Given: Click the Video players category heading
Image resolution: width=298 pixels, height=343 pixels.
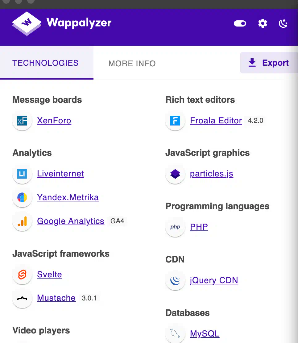Looking at the screenshot, I should (41, 331).
